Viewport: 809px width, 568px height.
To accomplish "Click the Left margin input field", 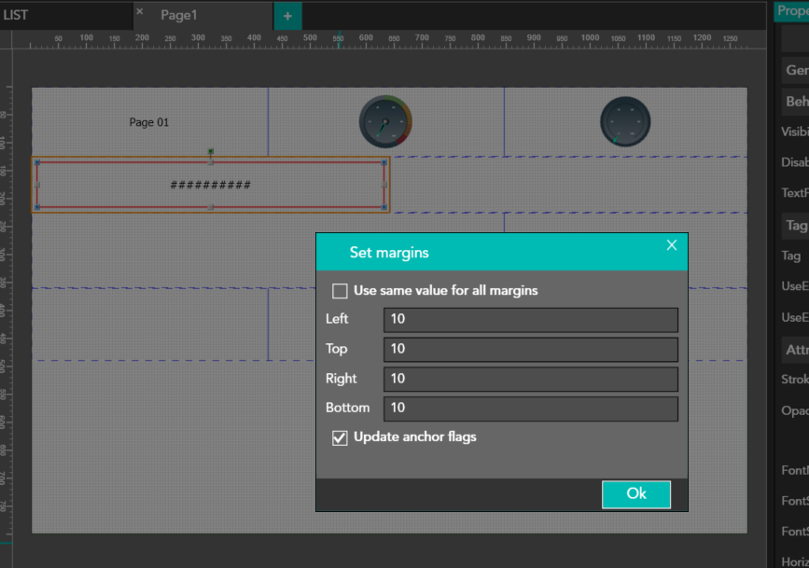I will click(x=530, y=320).
